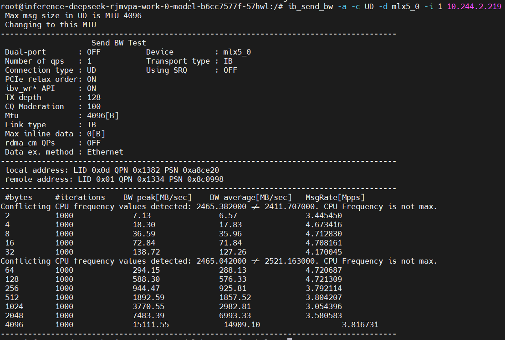This screenshot has width=505, height=340.
Task: Select the "MsgRate[Mpps]" column header
Action: coord(335,197)
